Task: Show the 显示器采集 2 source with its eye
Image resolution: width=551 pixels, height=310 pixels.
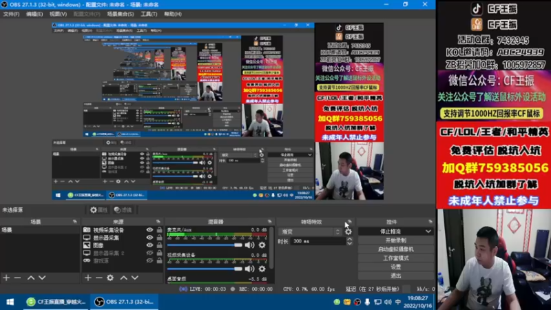Action: pos(149,253)
